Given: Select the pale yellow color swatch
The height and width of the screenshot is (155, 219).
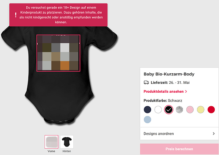Looking at the screenshot, I should coord(200,110).
